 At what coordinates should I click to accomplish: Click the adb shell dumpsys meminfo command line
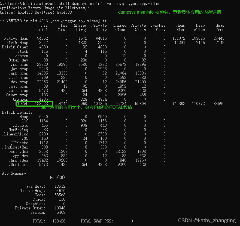80,4
